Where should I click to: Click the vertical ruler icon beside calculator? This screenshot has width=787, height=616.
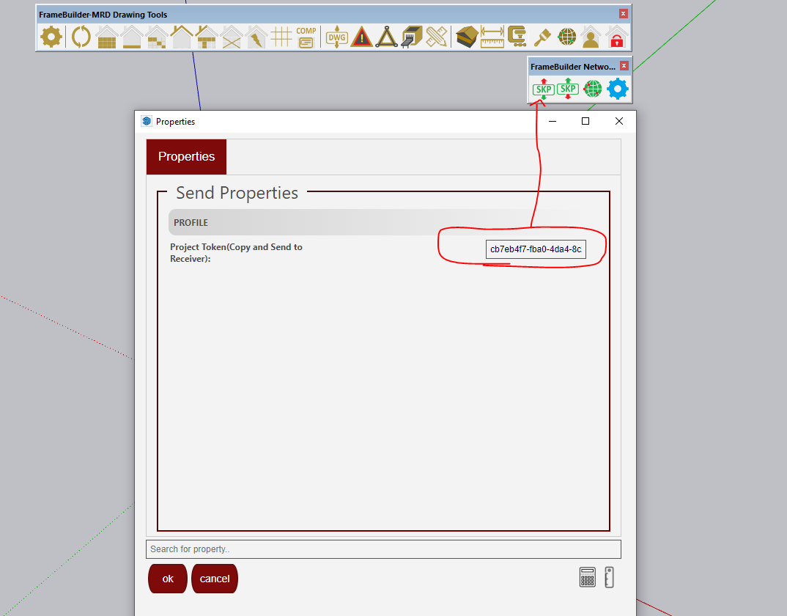point(610,577)
